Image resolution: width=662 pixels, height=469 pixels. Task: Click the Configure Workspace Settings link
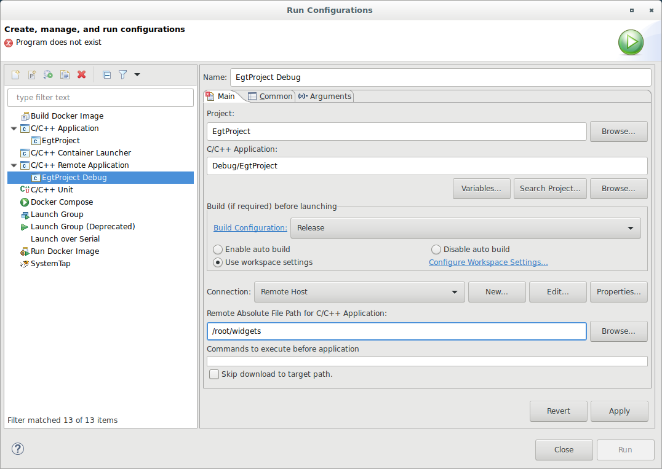(488, 262)
